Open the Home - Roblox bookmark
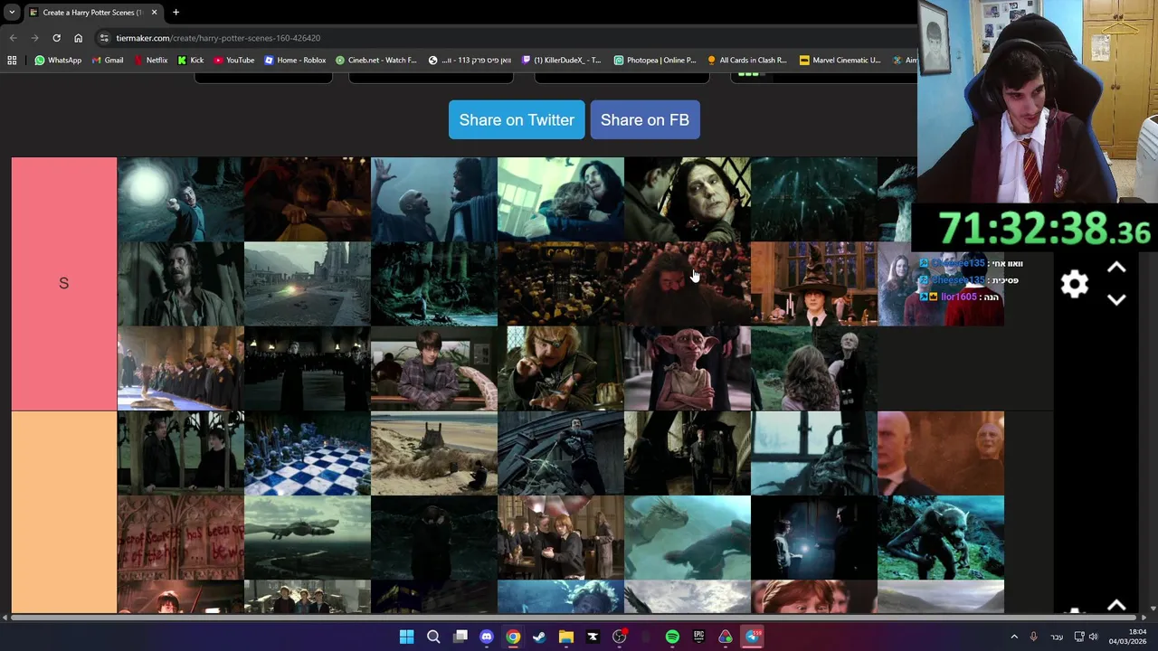 pos(295,60)
